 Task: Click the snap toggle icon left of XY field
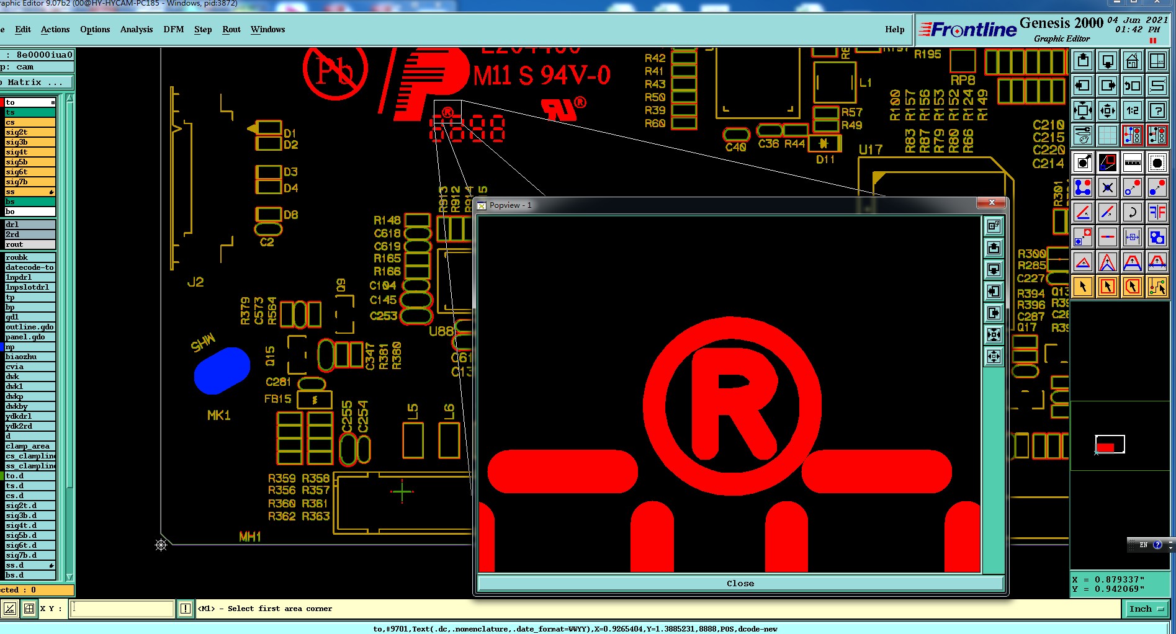pos(10,609)
